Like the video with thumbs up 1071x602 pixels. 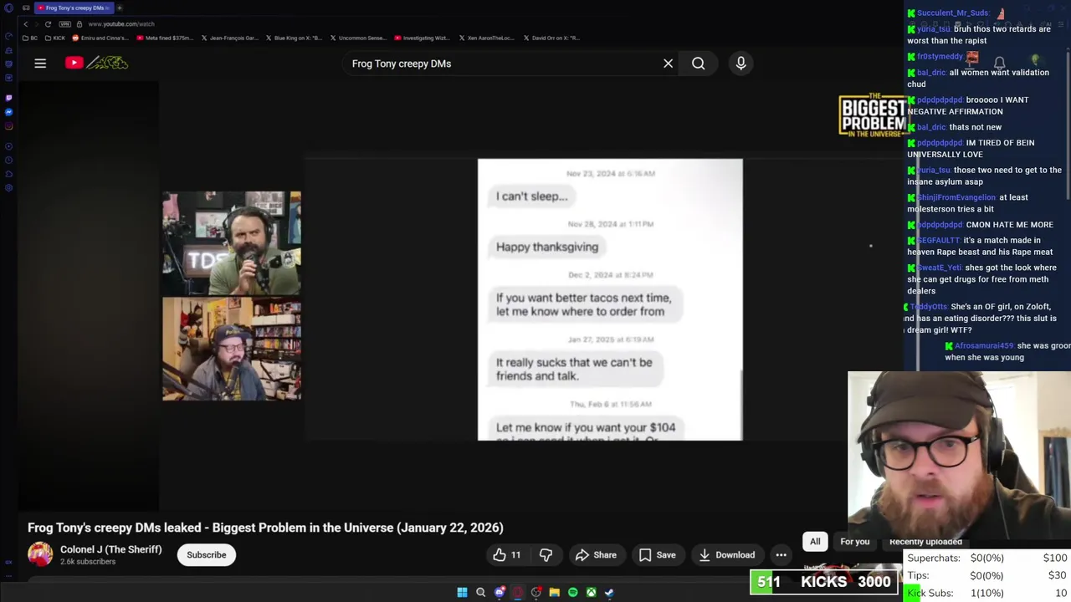507,555
